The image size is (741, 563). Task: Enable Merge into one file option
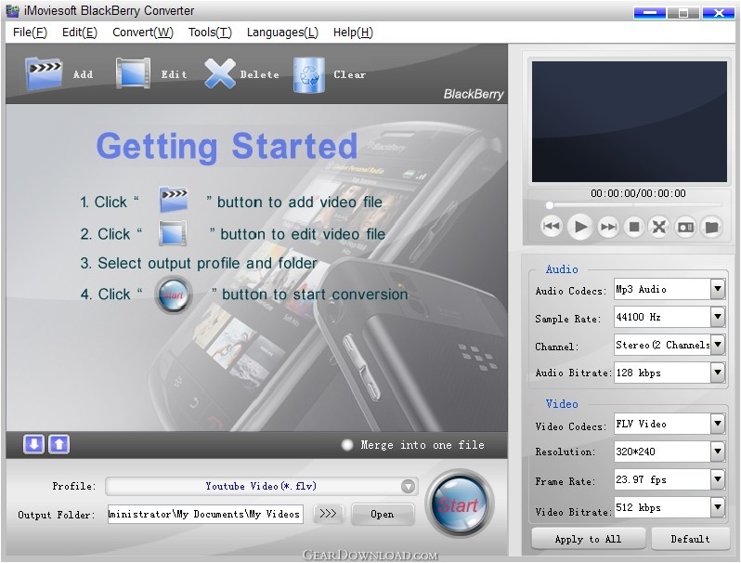point(347,445)
